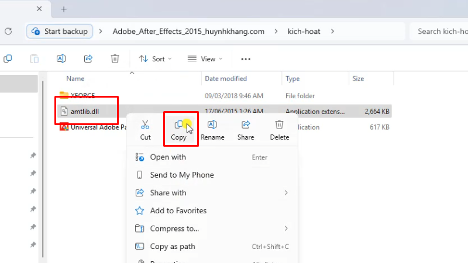Click the toolbar Share icon
Screen dimensions: 468x263
pyautogui.click(x=88, y=59)
